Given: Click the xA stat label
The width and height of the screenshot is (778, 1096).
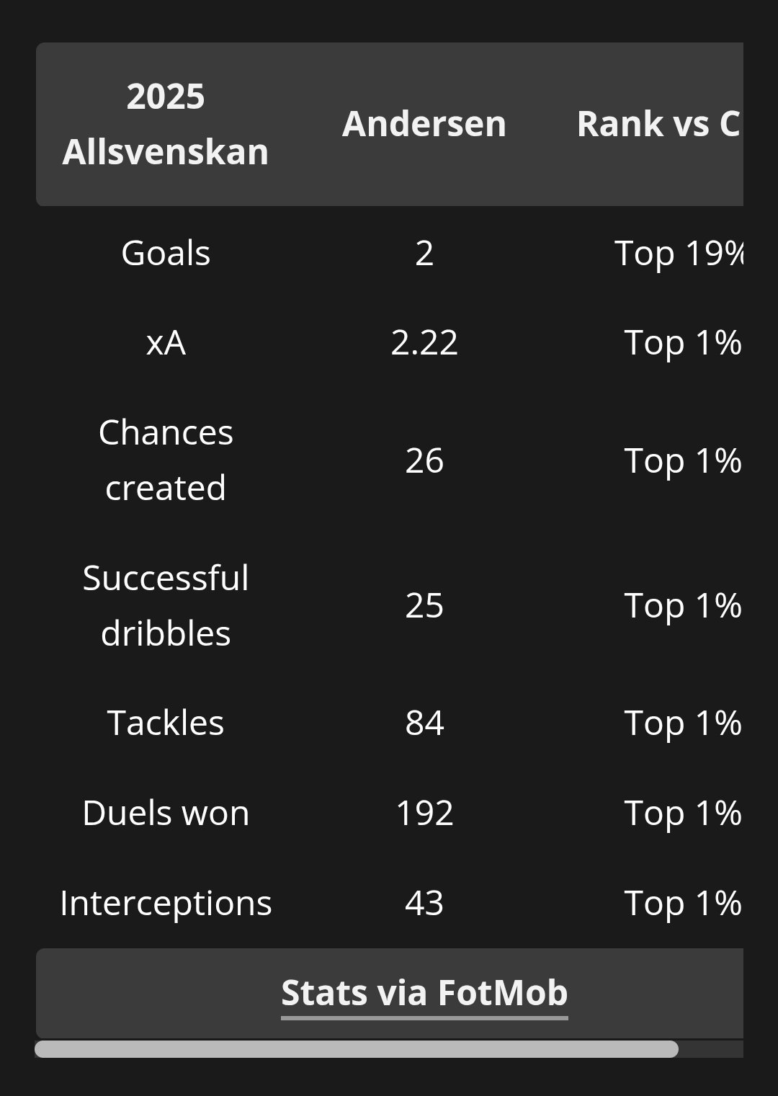Looking at the screenshot, I should [166, 343].
